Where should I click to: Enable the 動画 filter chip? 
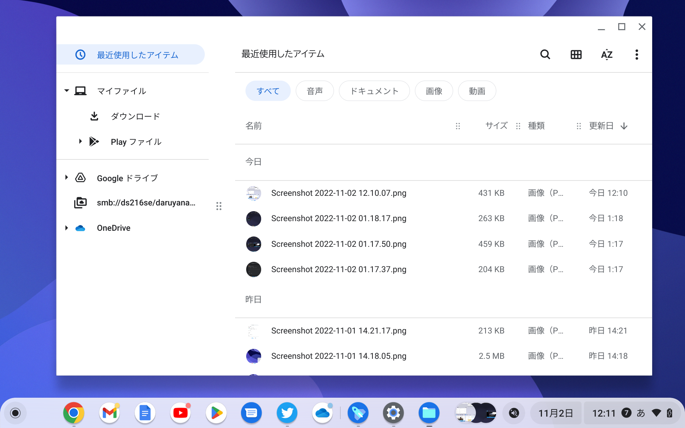(x=477, y=91)
